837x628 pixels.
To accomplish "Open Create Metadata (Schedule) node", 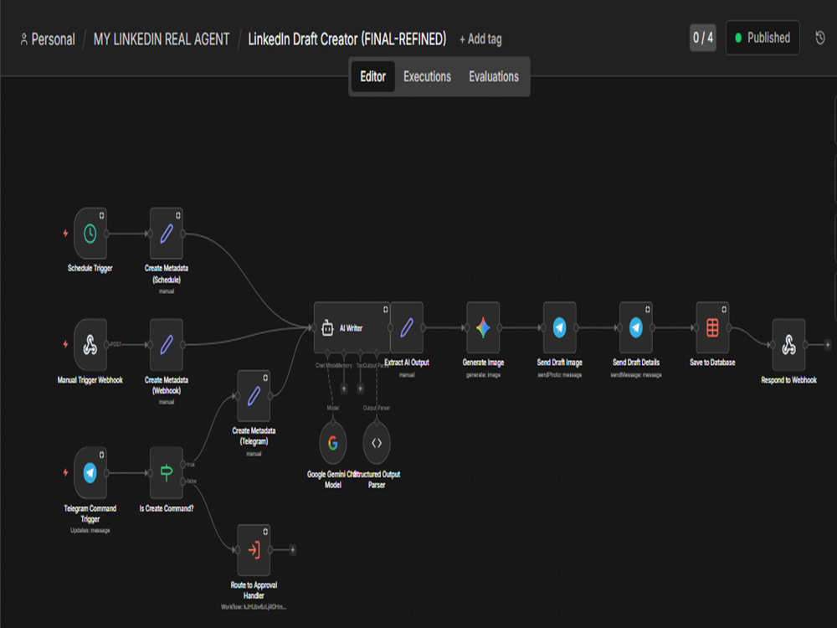I will (x=167, y=234).
